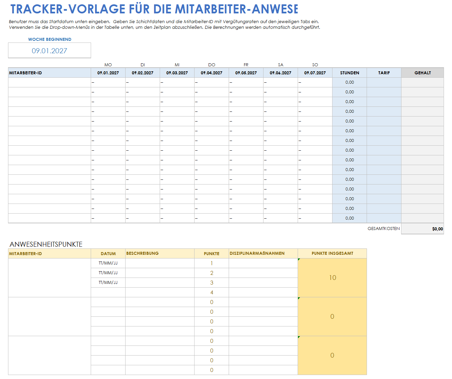This screenshot has height=379, width=452.
Task: Select the 09.03.2027 column header
Action: point(177,73)
